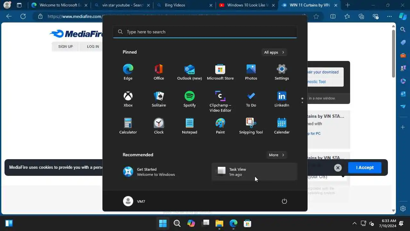The image size is (410, 231).
Task: Launch Snipping Tool
Action: pos(251,126)
